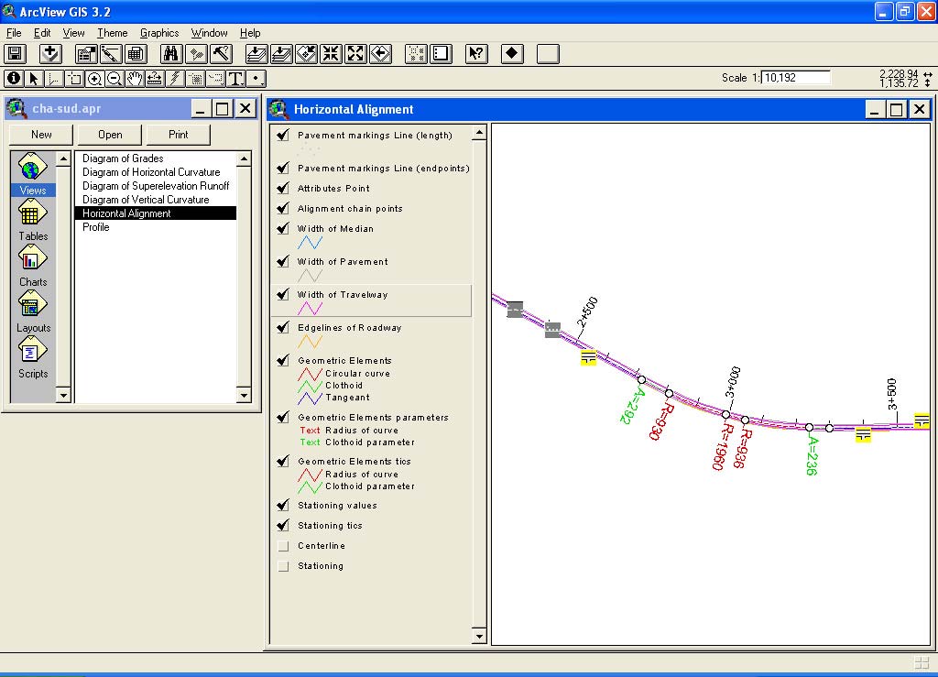Toggle Attributes Point theme checkbox
The height and width of the screenshot is (677, 938).
pos(284,189)
